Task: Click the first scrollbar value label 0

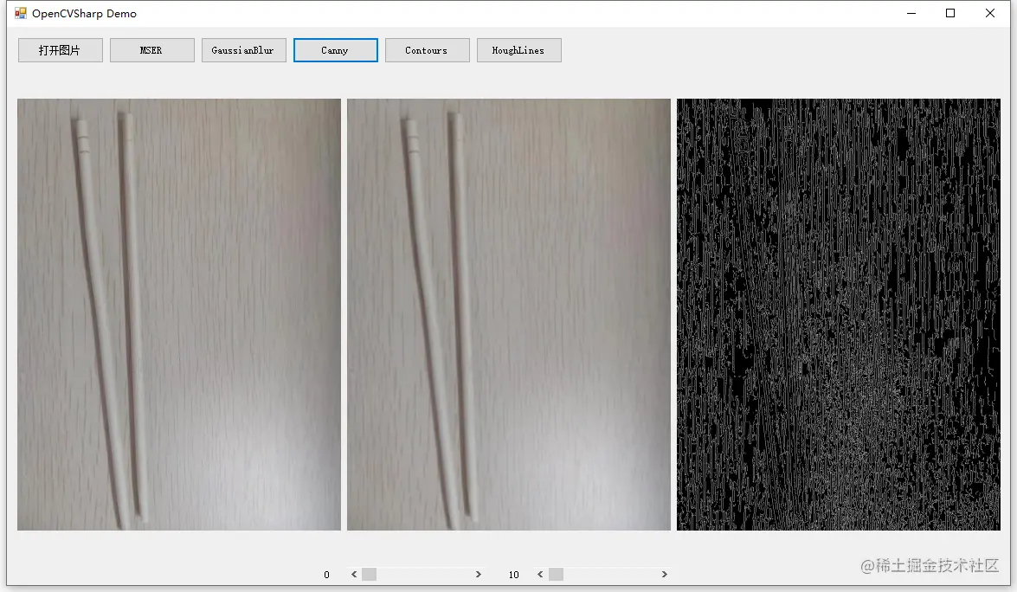Action: [x=326, y=576]
